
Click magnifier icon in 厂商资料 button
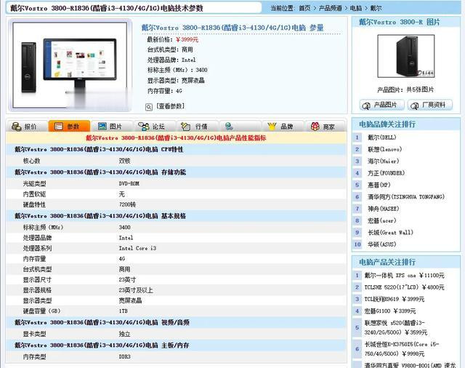point(415,105)
